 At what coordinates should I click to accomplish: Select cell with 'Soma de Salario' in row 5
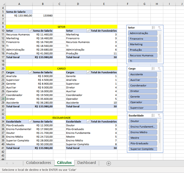19,12
